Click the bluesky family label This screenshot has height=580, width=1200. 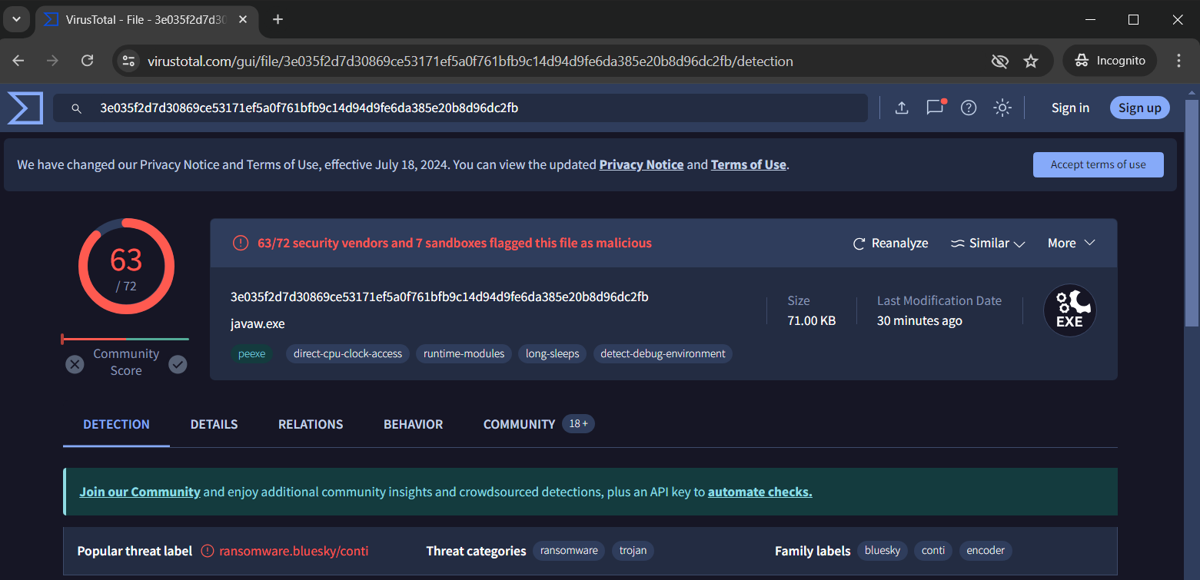coord(883,551)
